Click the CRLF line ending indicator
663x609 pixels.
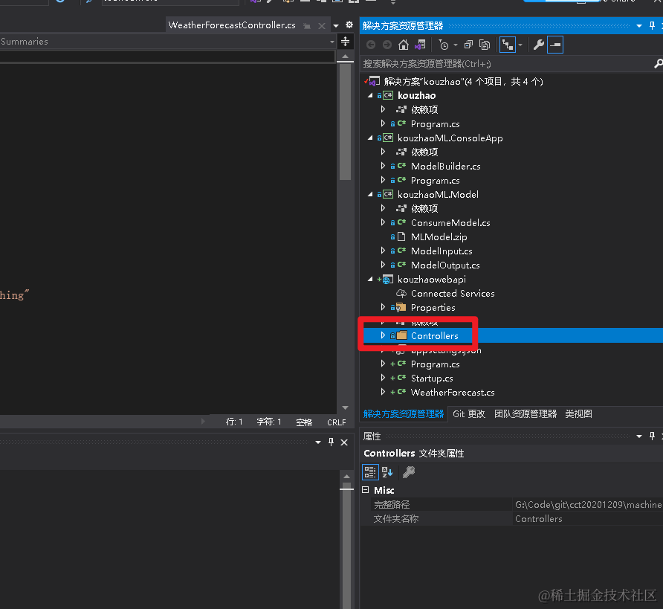[x=337, y=422]
